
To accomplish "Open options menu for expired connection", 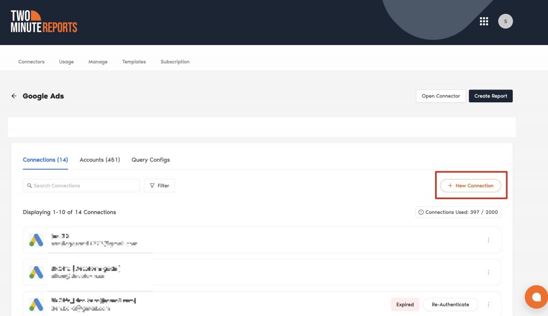I will tap(488, 304).
